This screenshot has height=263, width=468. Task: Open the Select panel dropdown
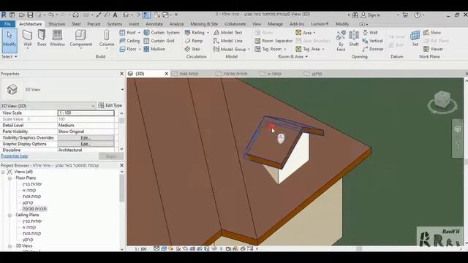coord(10,56)
